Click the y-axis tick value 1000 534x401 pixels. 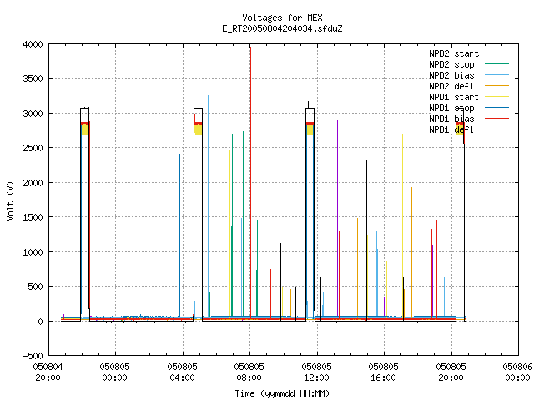coord(33,252)
